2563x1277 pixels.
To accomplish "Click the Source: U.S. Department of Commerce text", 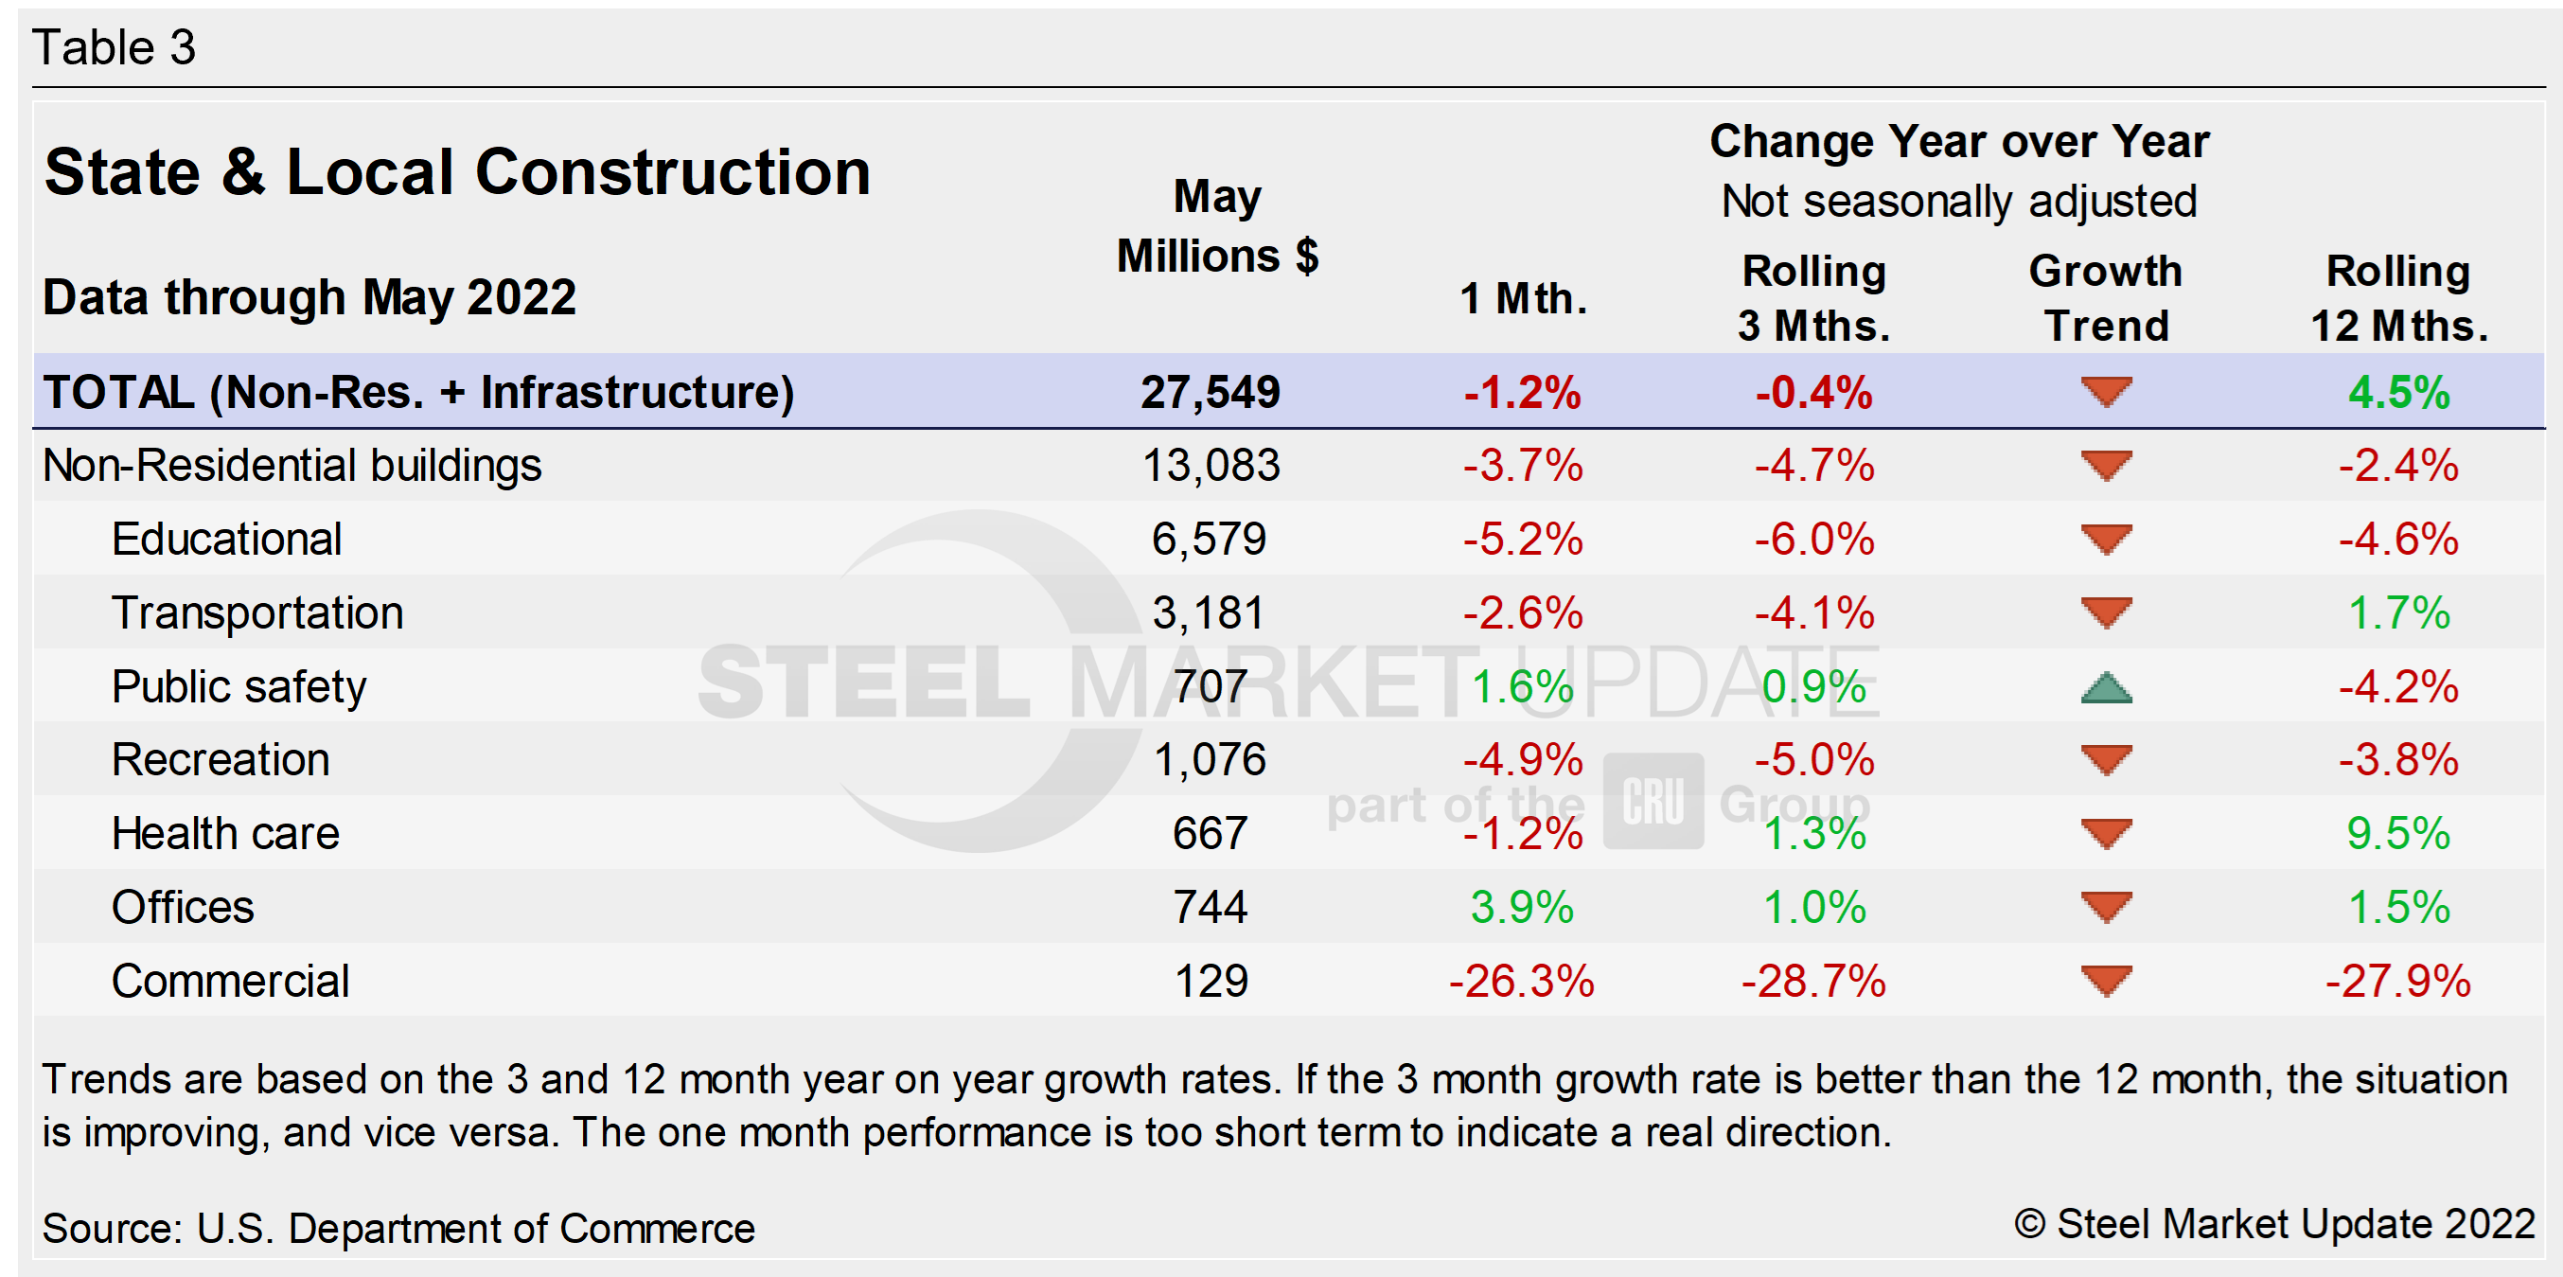I will point(398,1228).
